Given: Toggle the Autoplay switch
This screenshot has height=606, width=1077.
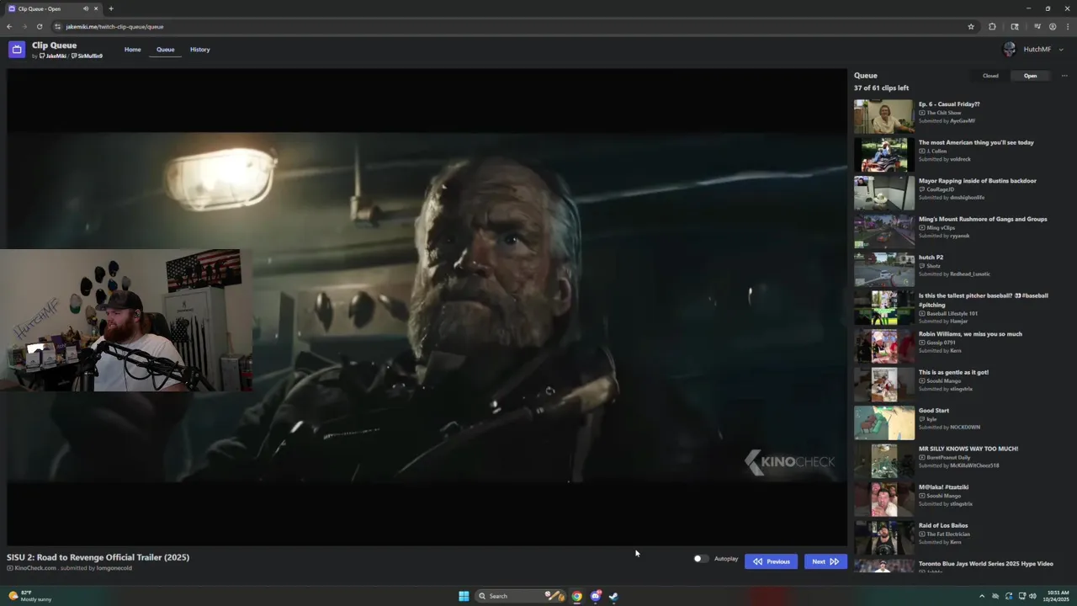Looking at the screenshot, I should (x=700, y=559).
